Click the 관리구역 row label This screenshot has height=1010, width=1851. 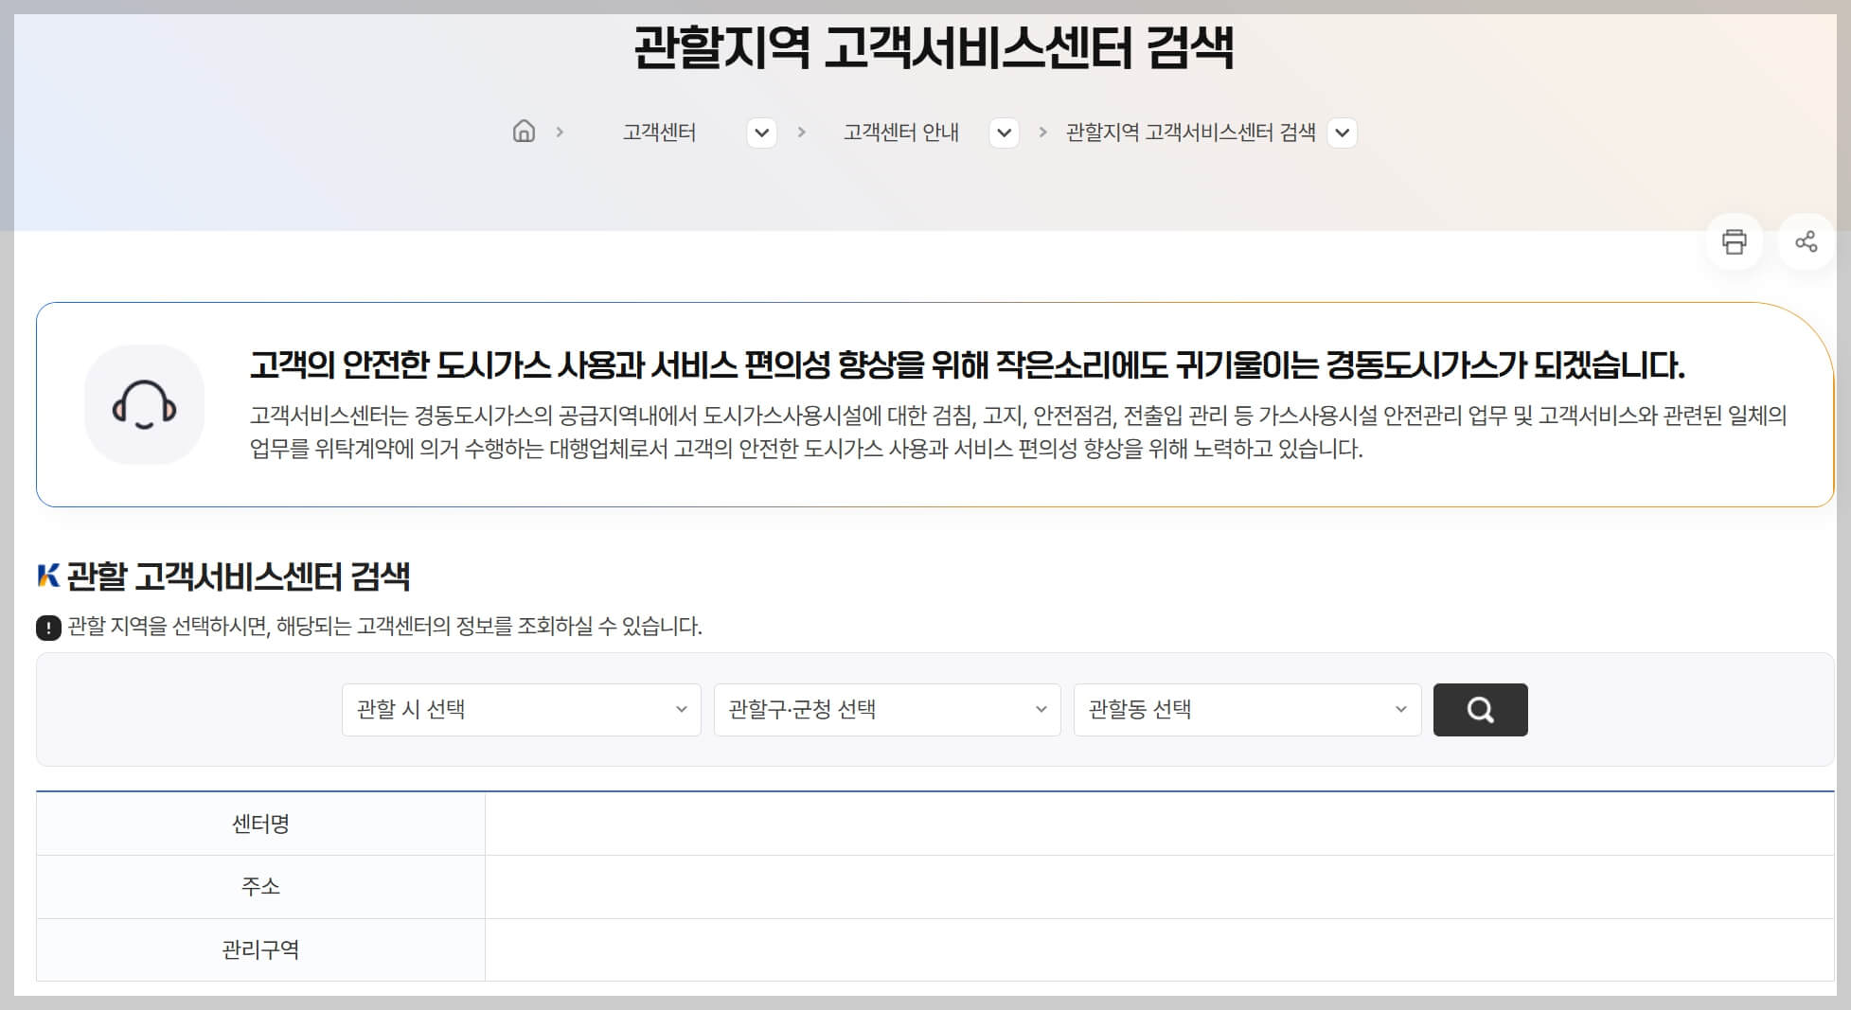pos(260,949)
